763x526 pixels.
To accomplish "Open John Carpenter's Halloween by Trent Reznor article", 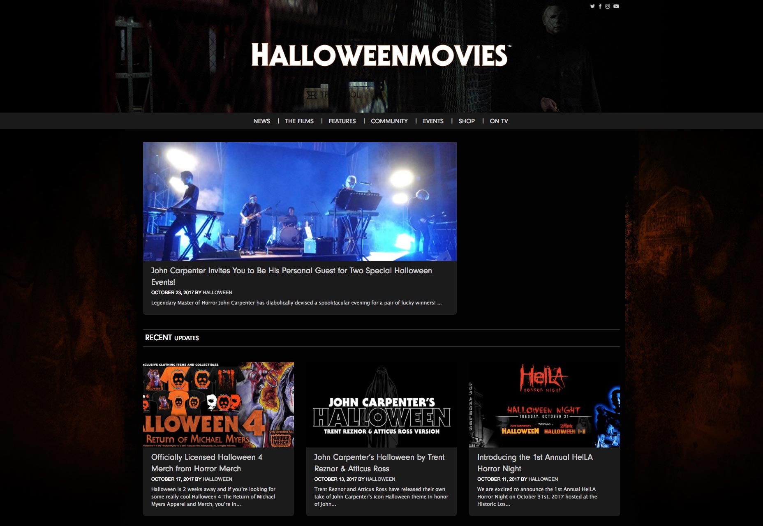I will pos(379,463).
